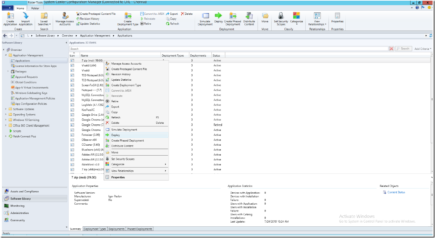Choose Distribute Content in context menu

tap(136, 146)
